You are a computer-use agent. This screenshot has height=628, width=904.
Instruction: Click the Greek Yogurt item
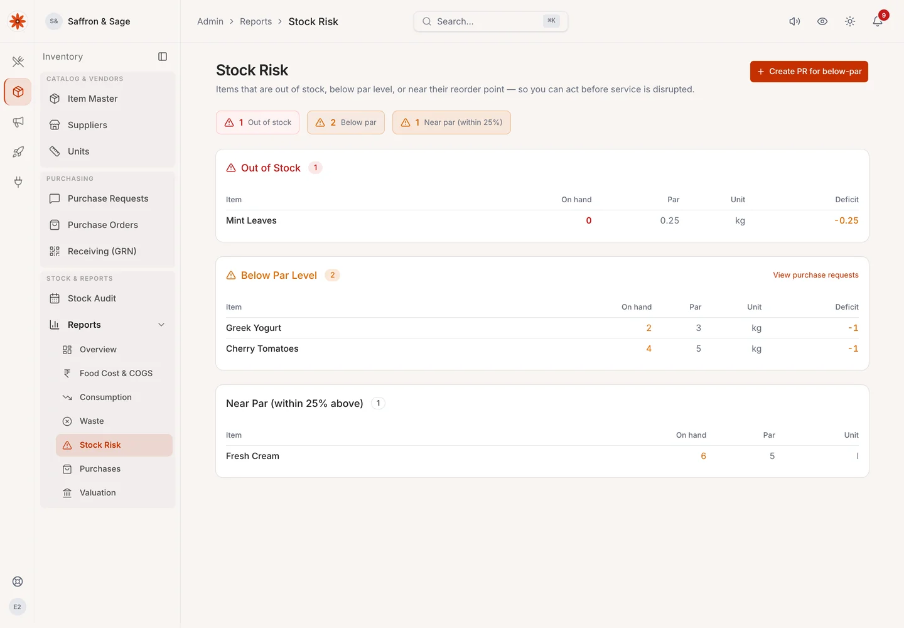pos(254,328)
